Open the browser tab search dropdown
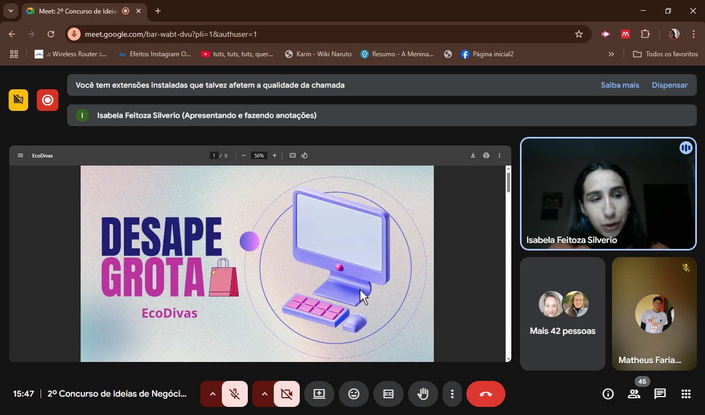 [10, 11]
